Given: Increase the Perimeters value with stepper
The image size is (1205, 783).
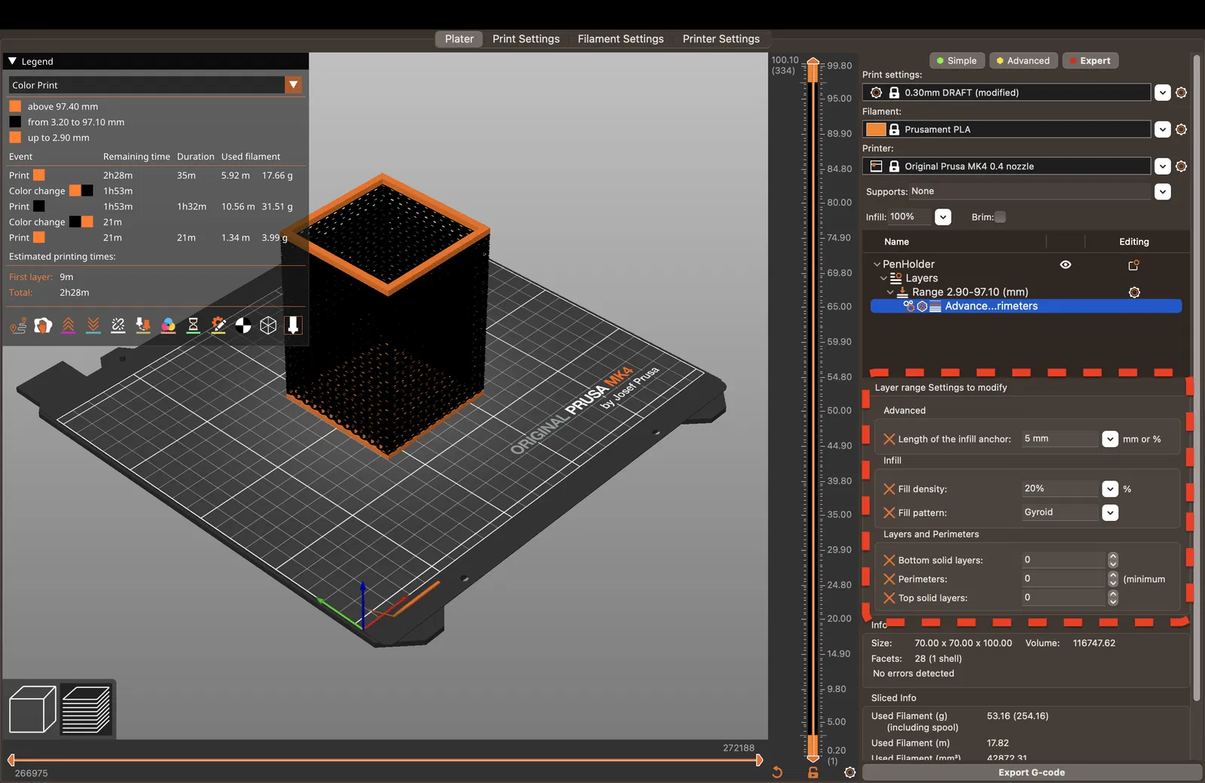Looking at the screenshot, I should (1113, 575).
